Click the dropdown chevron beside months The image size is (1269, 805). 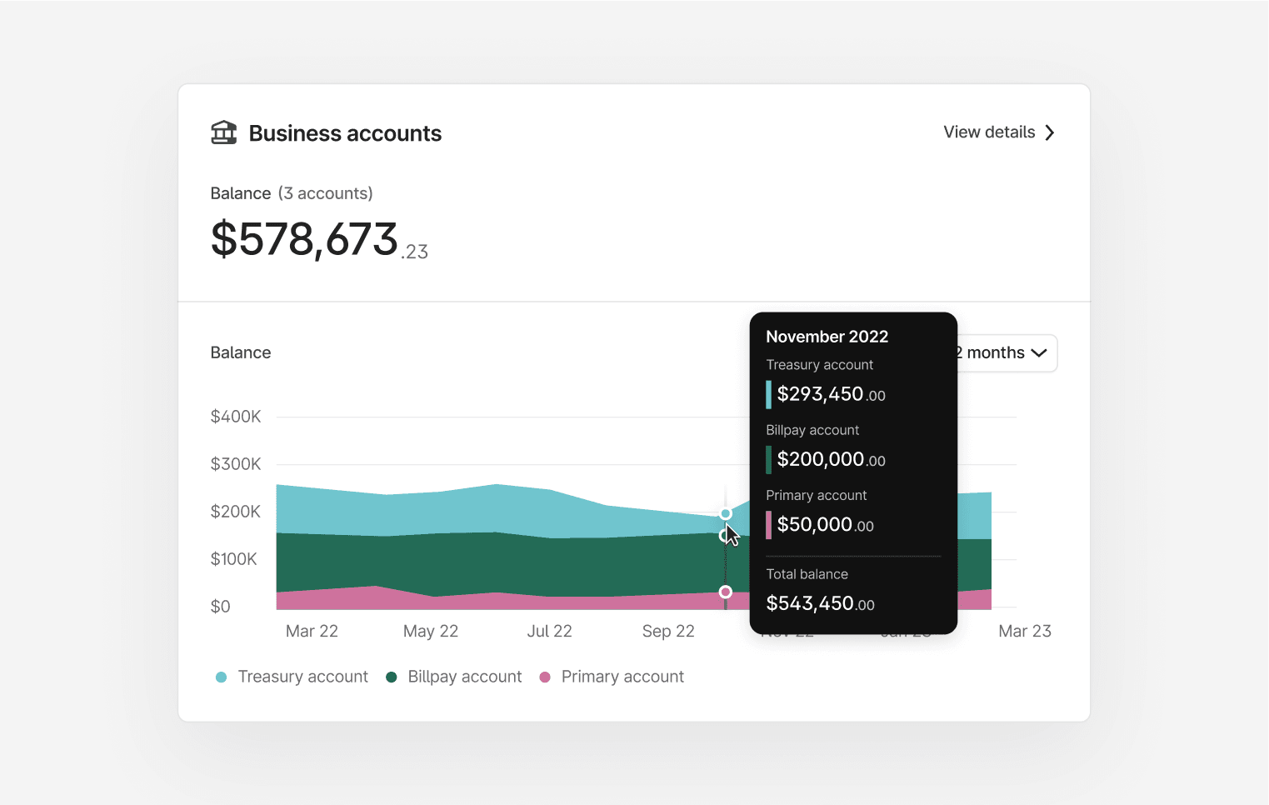point(1039,353)
